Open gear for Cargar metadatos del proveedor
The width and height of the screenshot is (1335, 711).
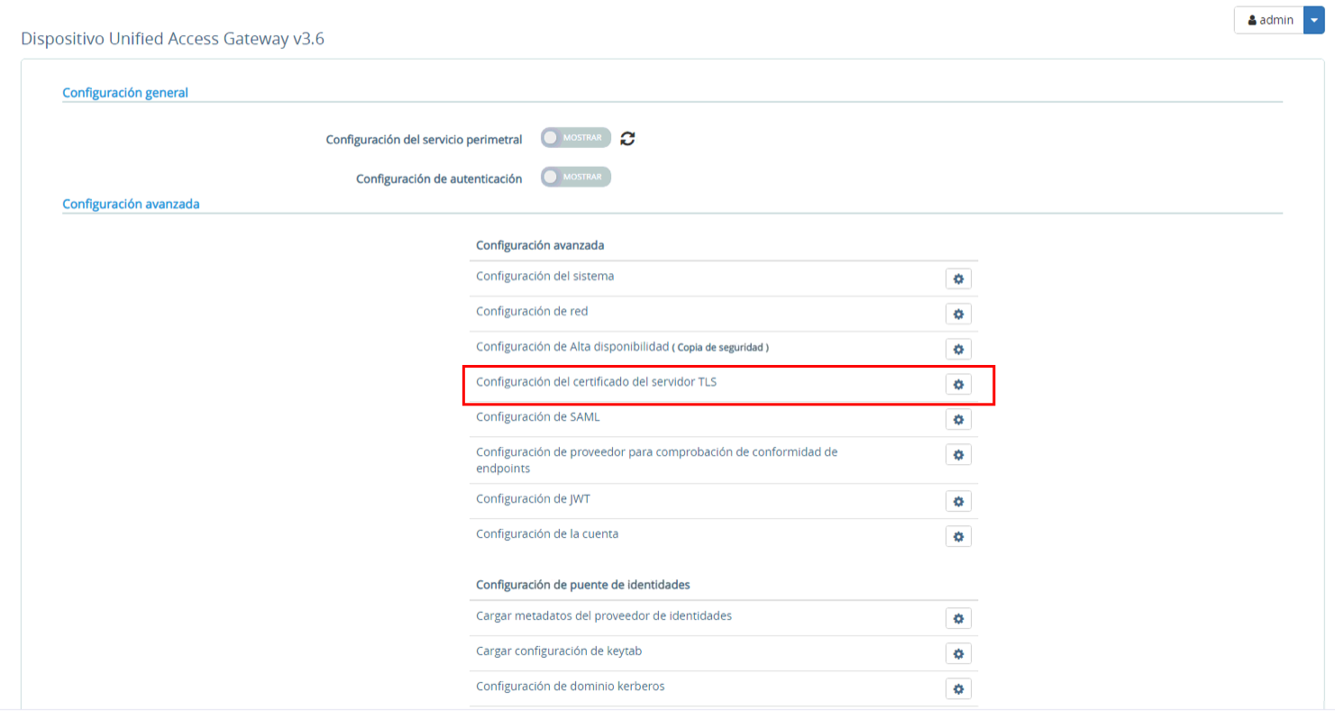958,618
